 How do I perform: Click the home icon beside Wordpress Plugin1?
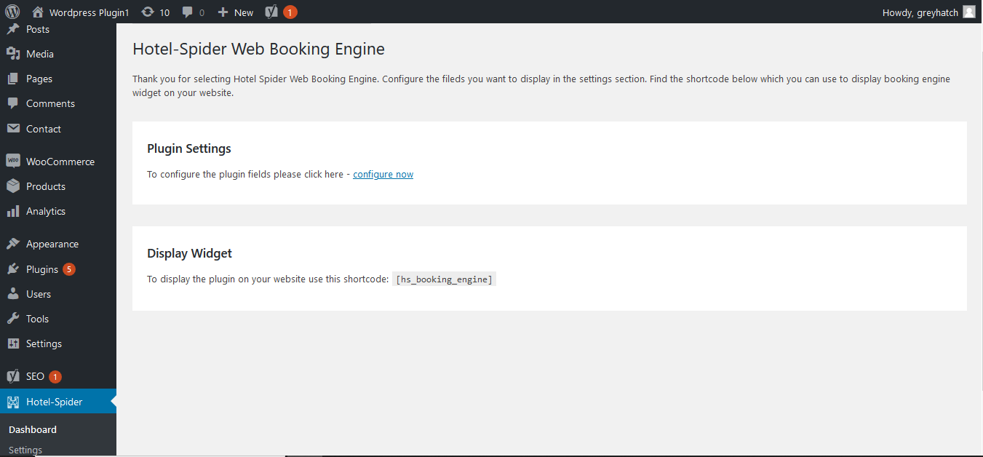pyautogui.click(x=38, y=12)
